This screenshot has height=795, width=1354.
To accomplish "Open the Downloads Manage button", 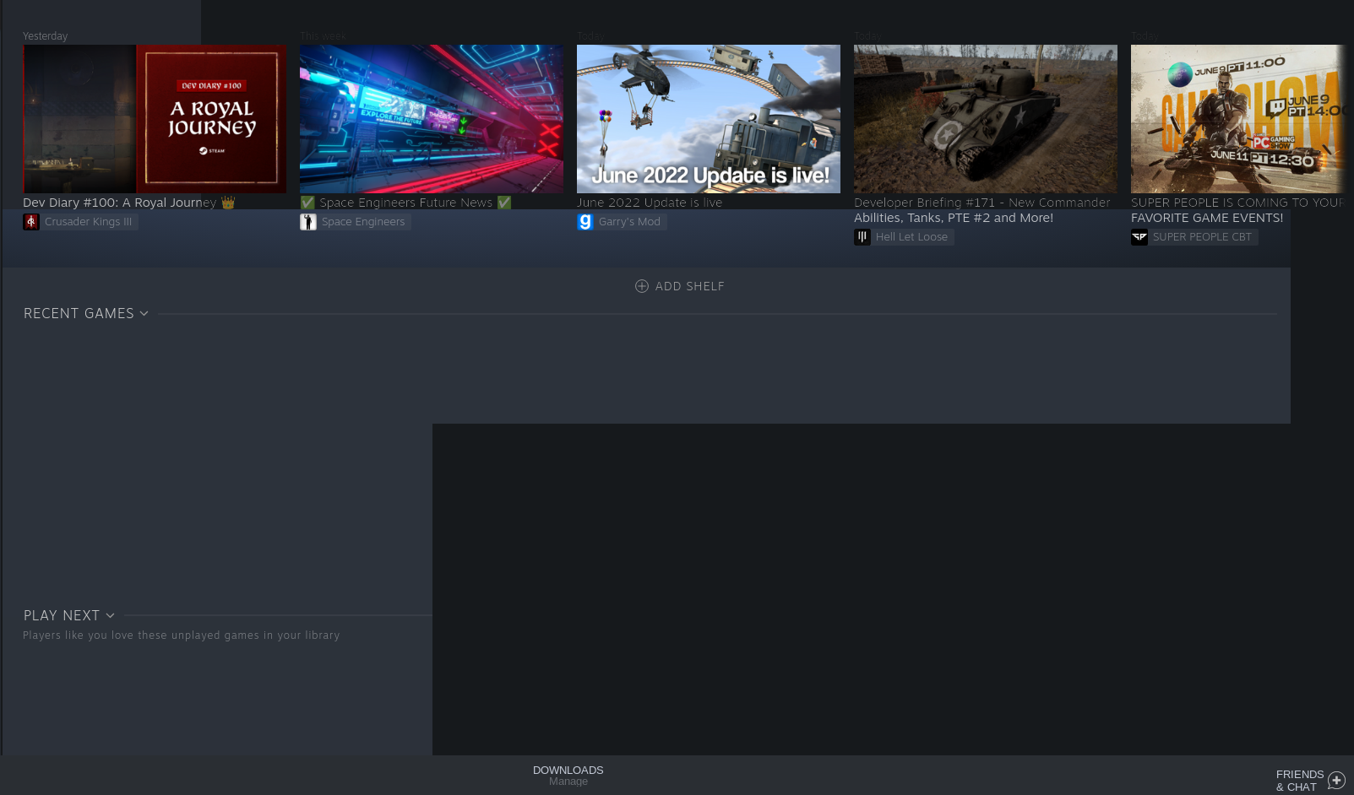I will [568, 776].
